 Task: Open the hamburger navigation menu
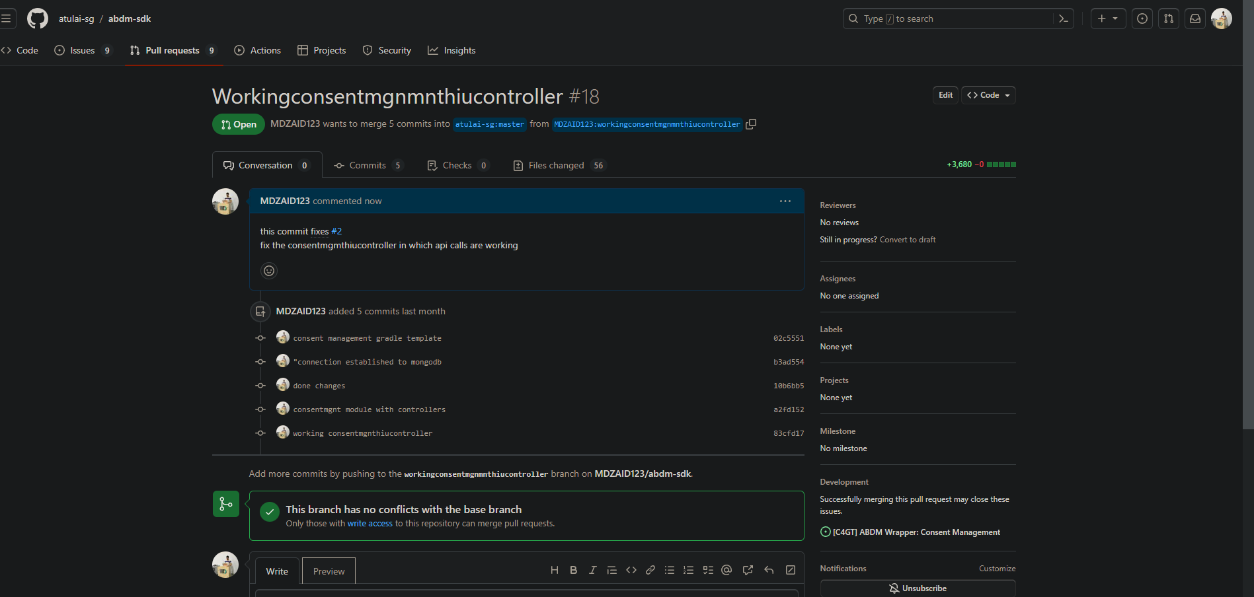click(x=6, y=18)
